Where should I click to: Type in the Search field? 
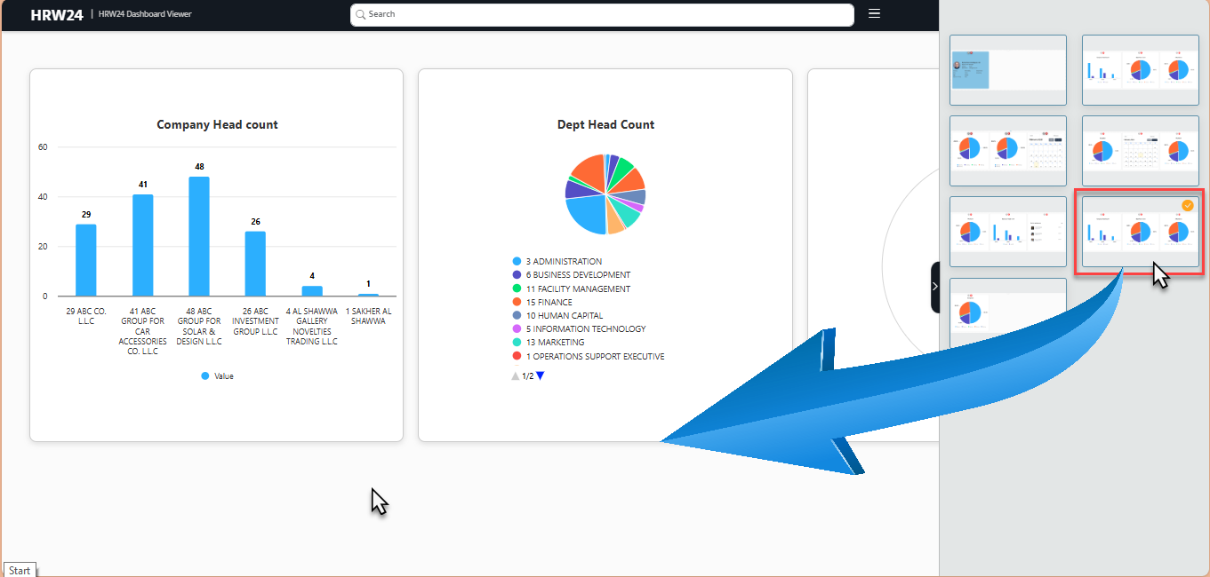tap(605, 15)
